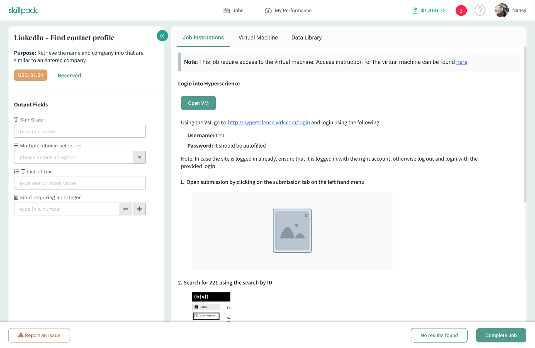Click the integer field calculator icon

[16, 197]
